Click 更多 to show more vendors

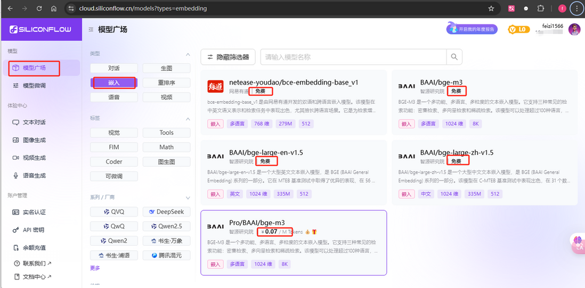[95, 268]
